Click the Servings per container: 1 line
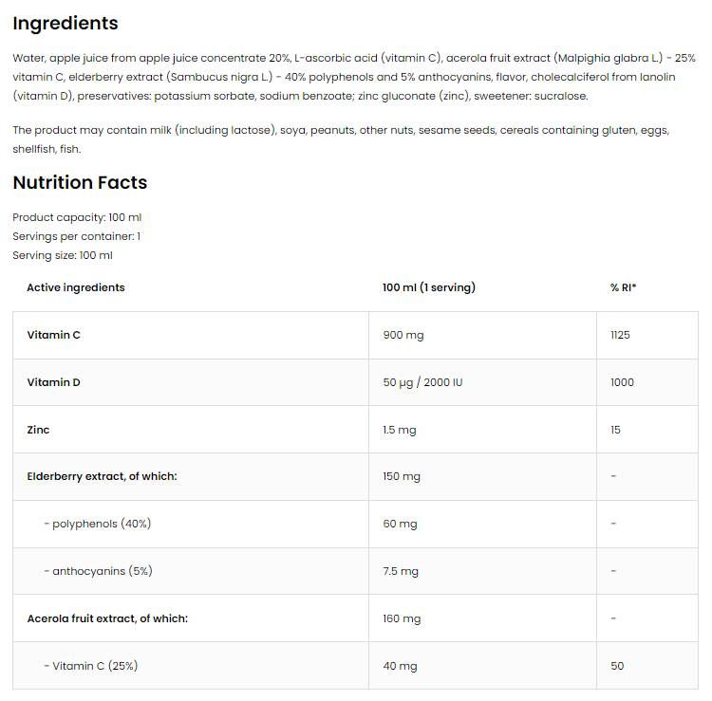This screenshot has width=712, height=701. [x=77, y=236]
